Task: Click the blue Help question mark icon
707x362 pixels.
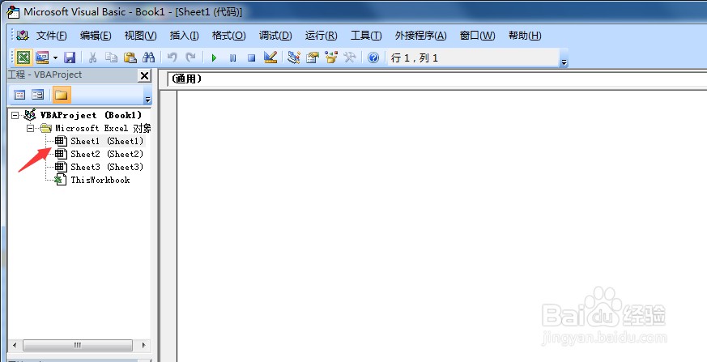Action: [373, 57]
